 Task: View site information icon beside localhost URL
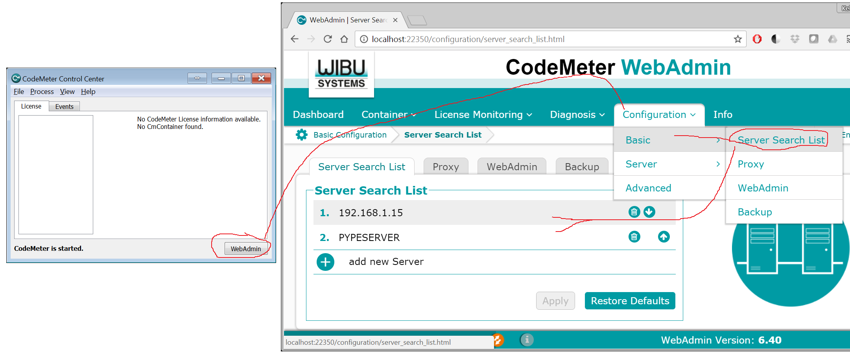pyautogui.click(x=364, y=39)
